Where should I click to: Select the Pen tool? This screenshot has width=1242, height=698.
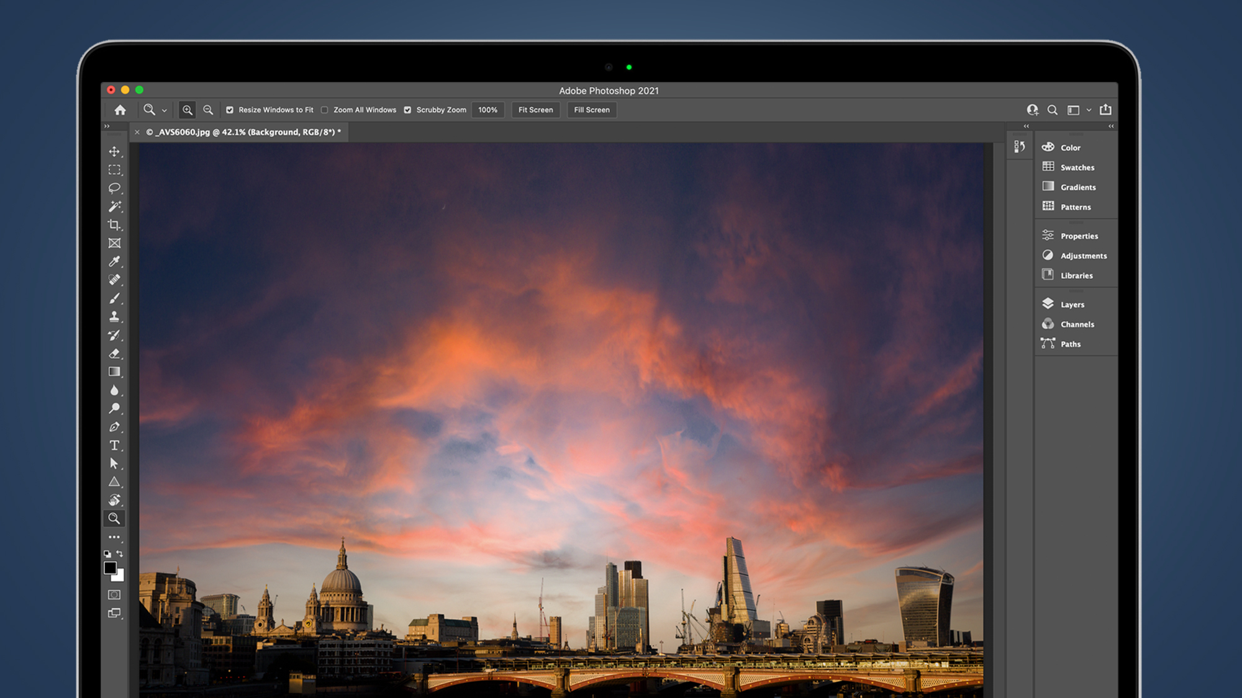pos(114,427)
